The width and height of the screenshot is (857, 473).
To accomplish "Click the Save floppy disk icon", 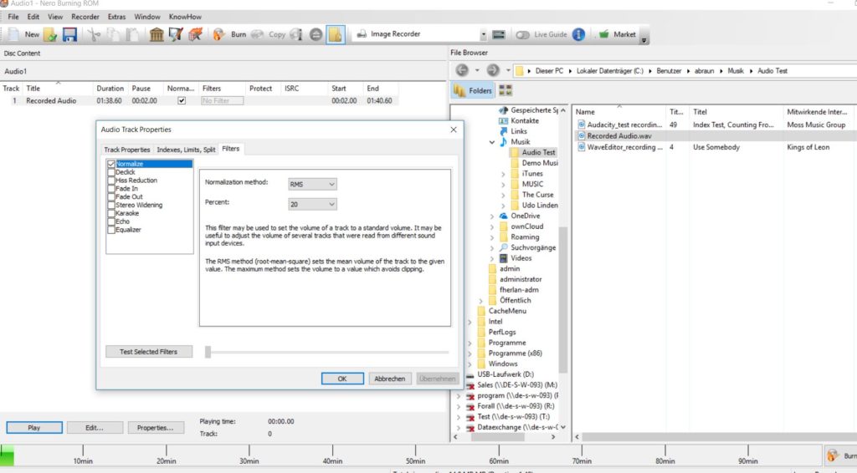I will click(x=70, y=34).
